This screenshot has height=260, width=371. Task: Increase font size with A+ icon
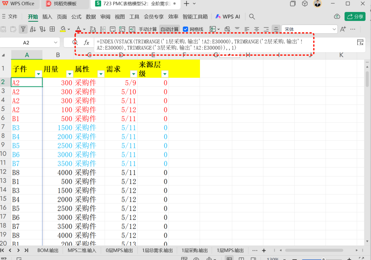[343, 29]
